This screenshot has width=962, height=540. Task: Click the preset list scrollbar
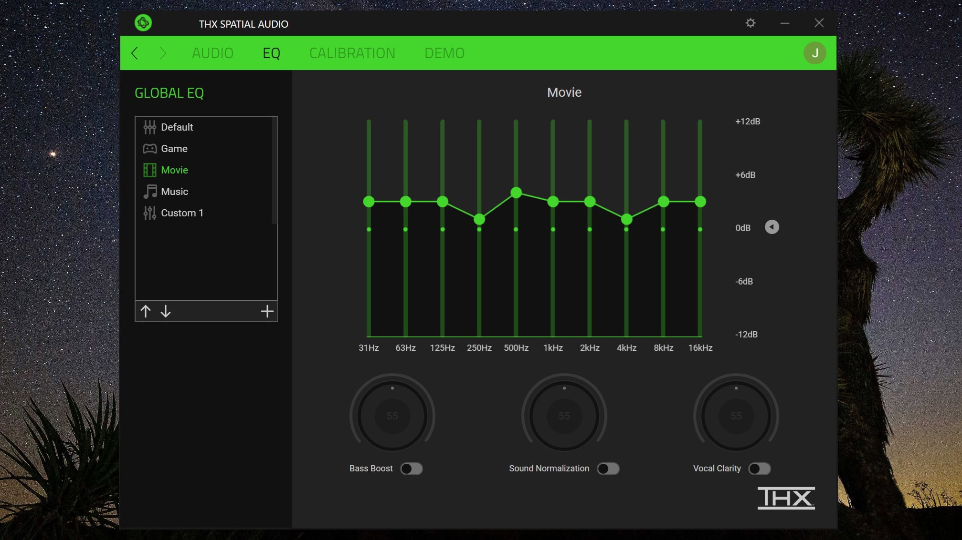(274, 171)
